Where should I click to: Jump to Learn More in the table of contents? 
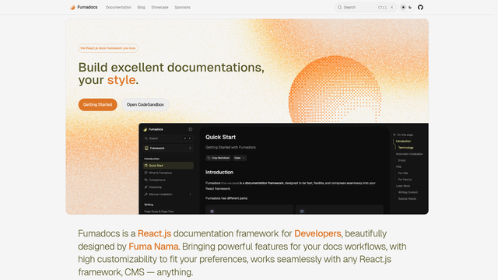403,186
